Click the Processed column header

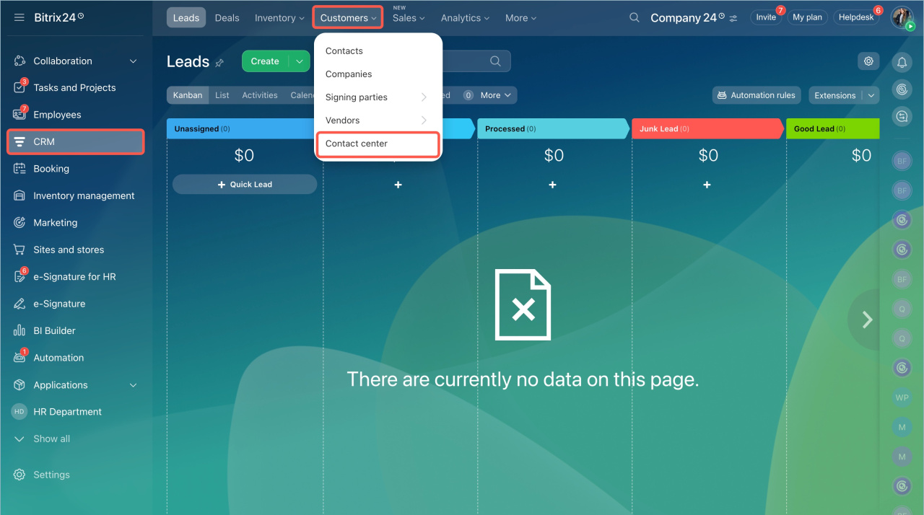click(x=552, y=129)
